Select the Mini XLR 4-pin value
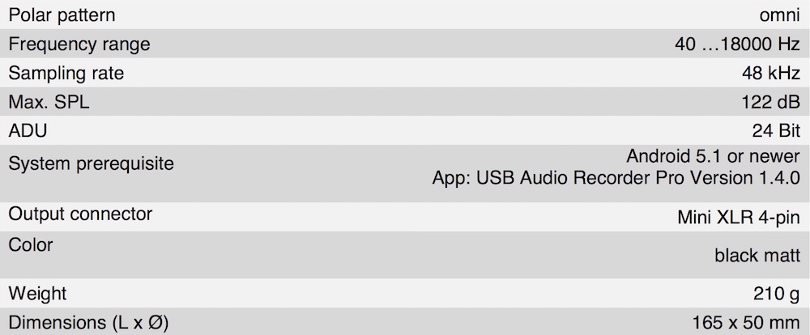810x335 pixels. tap(739, 218)
